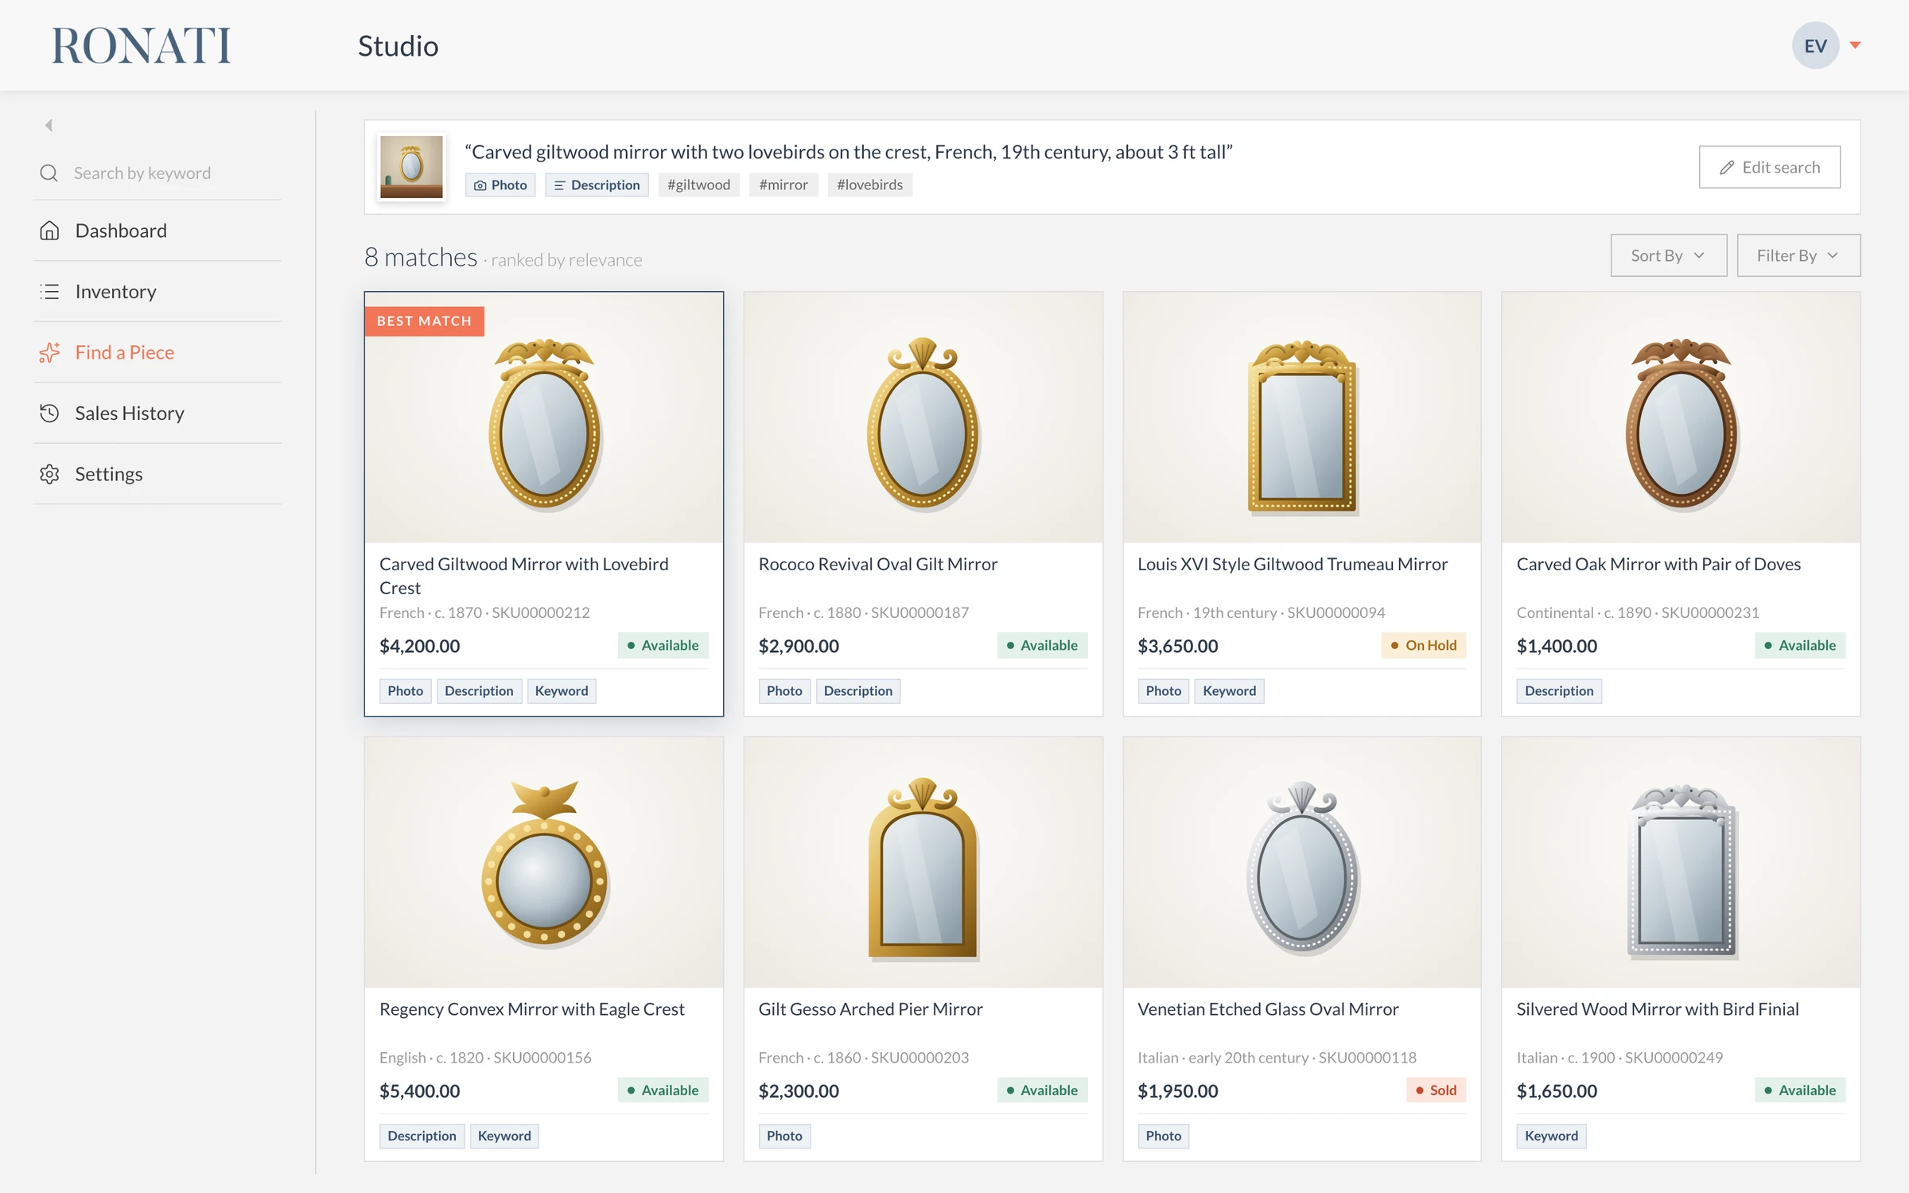Click the Find a Piece sparkle icon
1909x1193 pixels.
pos(49,352)
